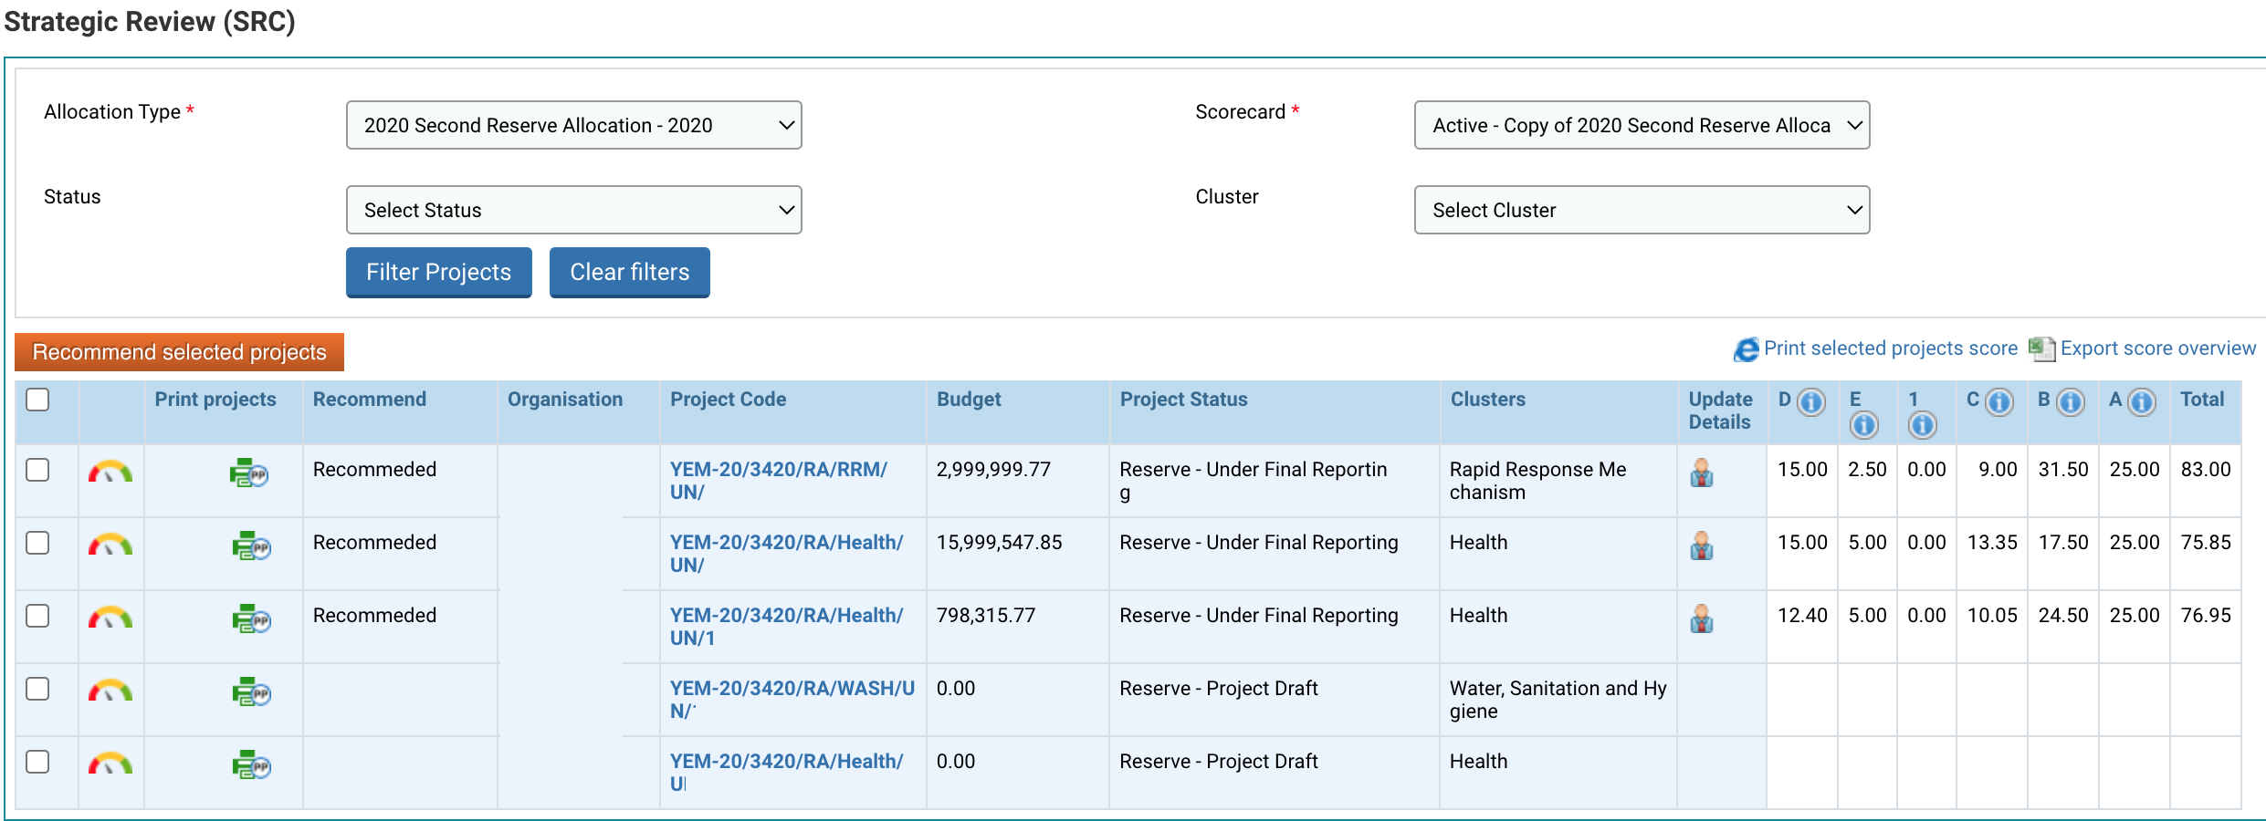This screenshot has height=821, width=2266.
Task: Click Recommend selected projects button
Action: [x=180, y=352]
